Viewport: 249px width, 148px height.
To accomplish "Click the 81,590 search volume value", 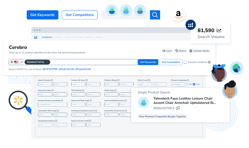I will [206, 30].
